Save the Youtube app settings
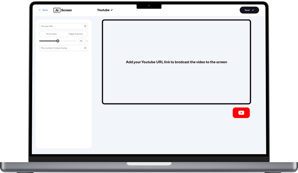298x173 pixels. (x=249, y=10)
